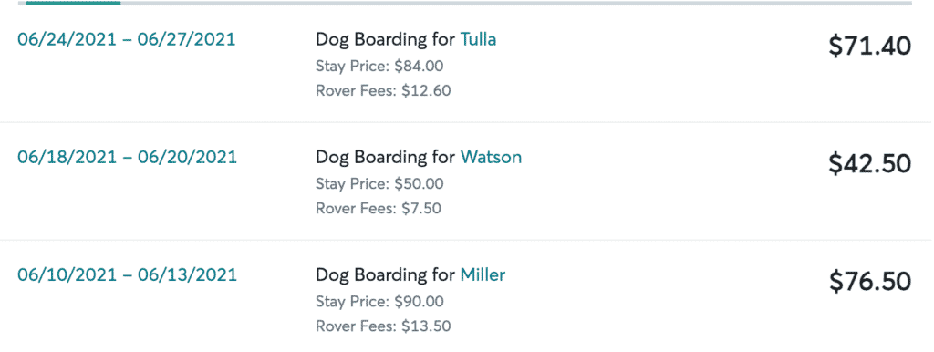Open the 06/18/2021 – 06/20/2021 booking dates
Screen dimensions: 934x352
(x=127, y=158)
